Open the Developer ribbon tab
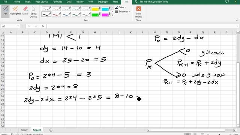240x135 pixels. (103, 1)
